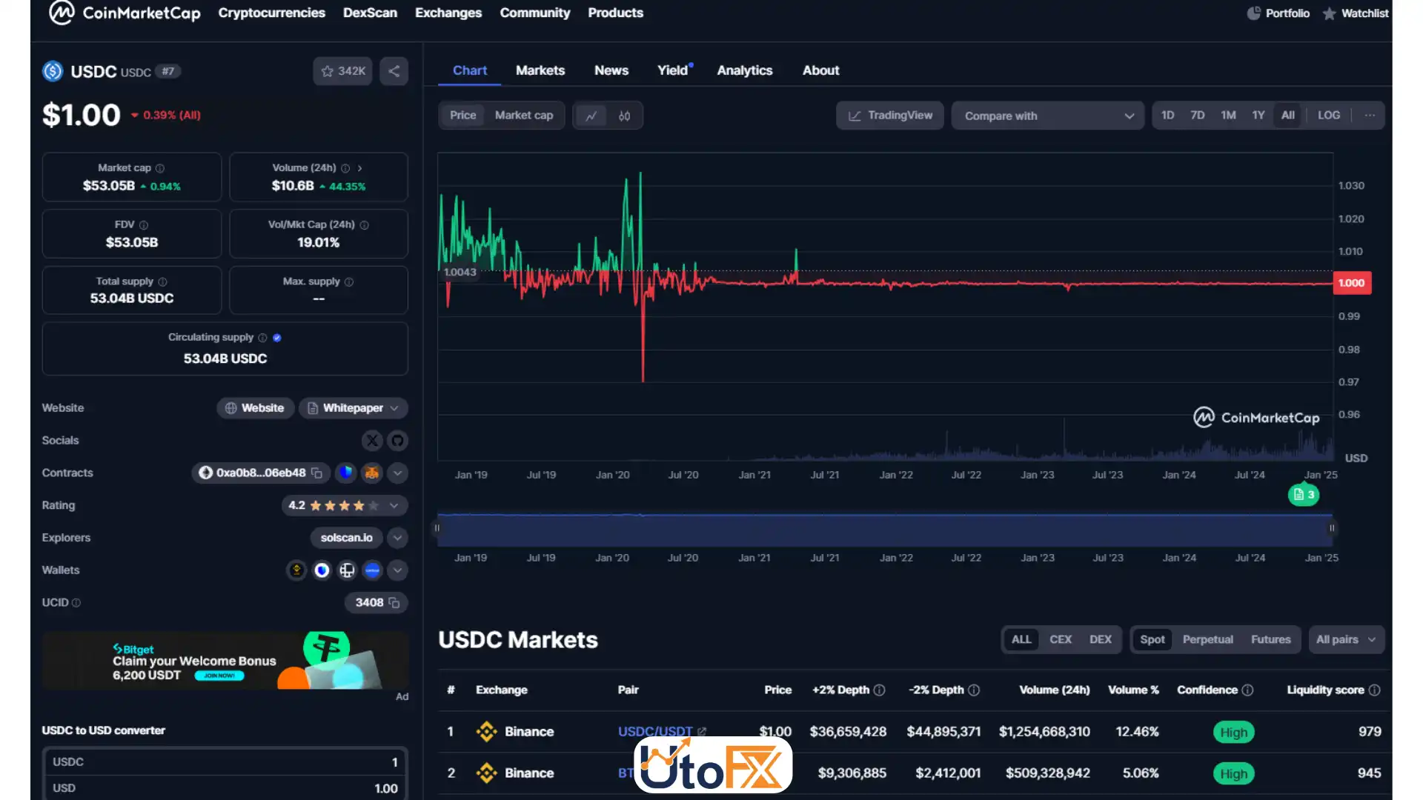Open the Bitget Welcome Bonus ad banner
The width and height of the screenshot is (1423, 800).
coord(225,661)
